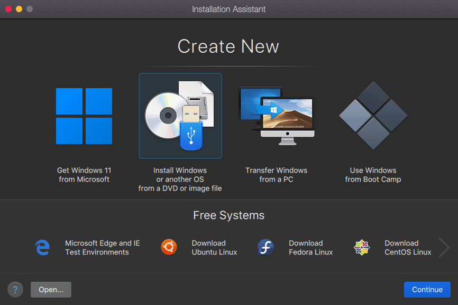Screen dimensions: 458x305
Task: Click the Continue button
Action: [x=427, y=290]
